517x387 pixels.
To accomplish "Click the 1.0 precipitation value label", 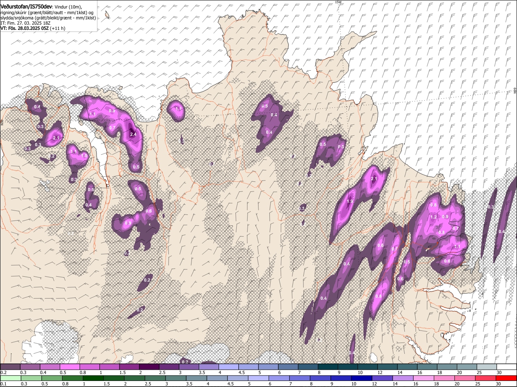I will pos(84,156).
